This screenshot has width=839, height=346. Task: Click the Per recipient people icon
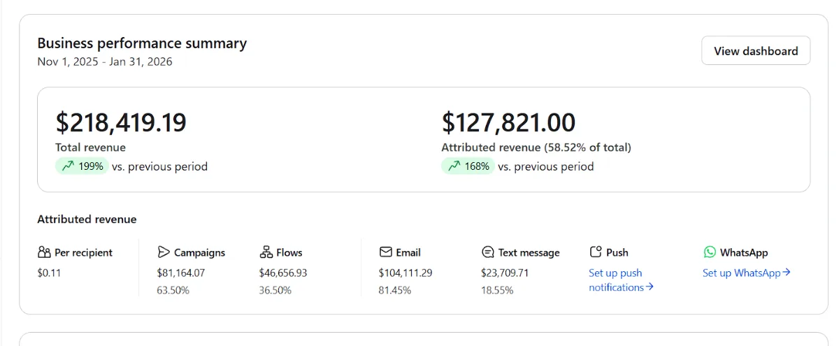(44, 252)
